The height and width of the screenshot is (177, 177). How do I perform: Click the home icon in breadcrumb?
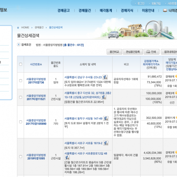[x=18, y=28]
